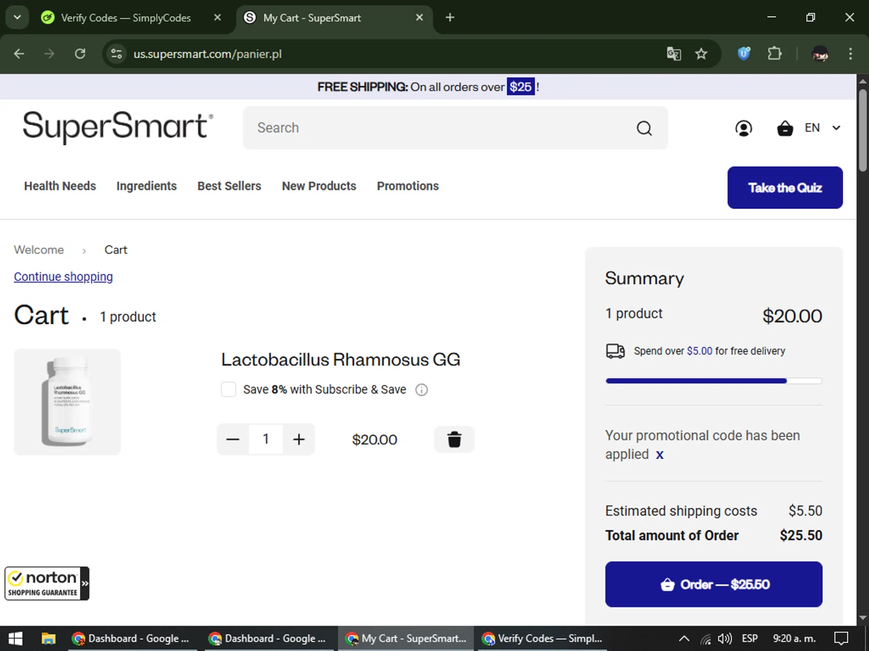Screen dimensions: 869x651
Task: Open Ingredients menu
Action: [x=147, y=186]
